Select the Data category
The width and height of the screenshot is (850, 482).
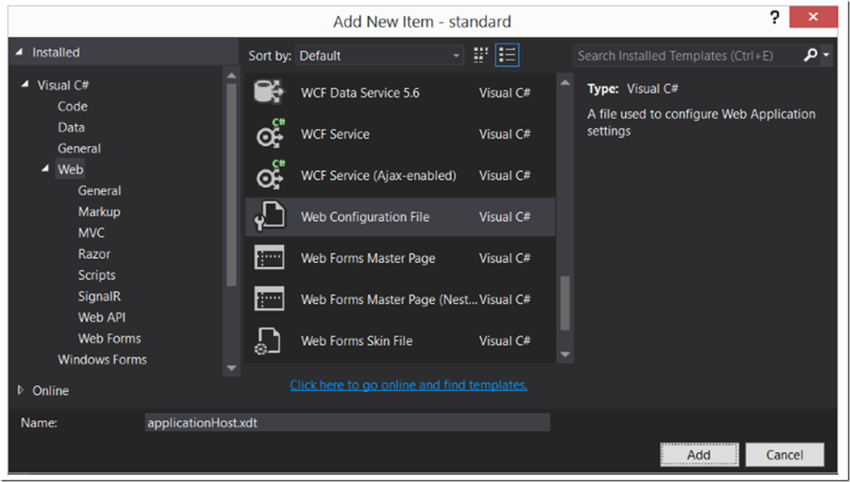pyautogui.click(x=71, y=127)
